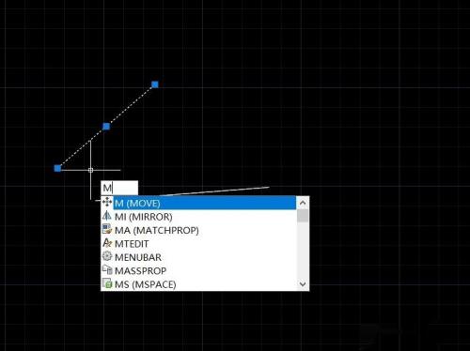The width and height of the screenshot is (470, 351).
Task: Click the gear icon beside MENUBAR
Action: point(107,256)
